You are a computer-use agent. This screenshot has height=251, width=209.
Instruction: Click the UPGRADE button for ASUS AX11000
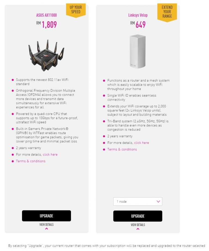click(46, 216)
